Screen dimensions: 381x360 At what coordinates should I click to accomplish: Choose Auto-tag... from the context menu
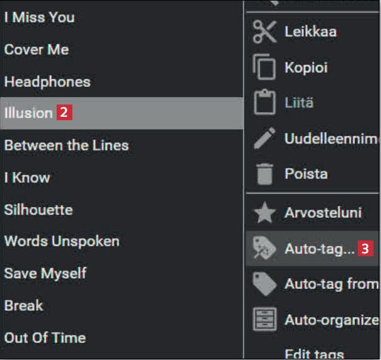pyautogui.click(x=313, y=249)
